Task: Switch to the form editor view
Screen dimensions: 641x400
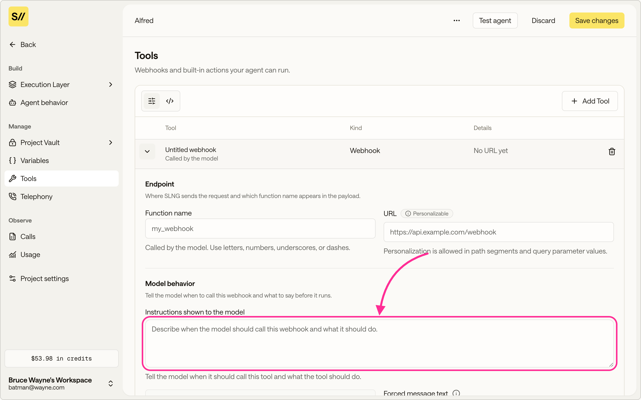Action: click(152, 101)
